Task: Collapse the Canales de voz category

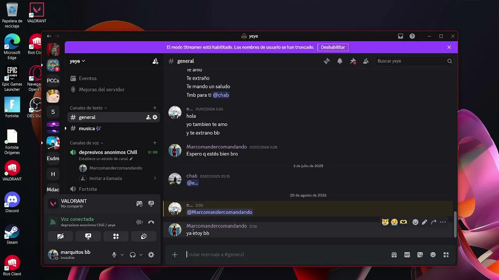Action: 87,143
